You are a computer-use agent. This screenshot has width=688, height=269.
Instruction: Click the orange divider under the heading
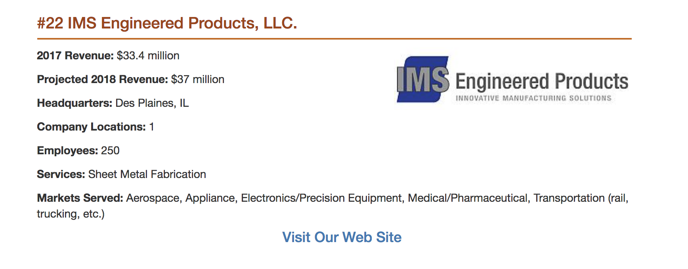coord(334,39)
